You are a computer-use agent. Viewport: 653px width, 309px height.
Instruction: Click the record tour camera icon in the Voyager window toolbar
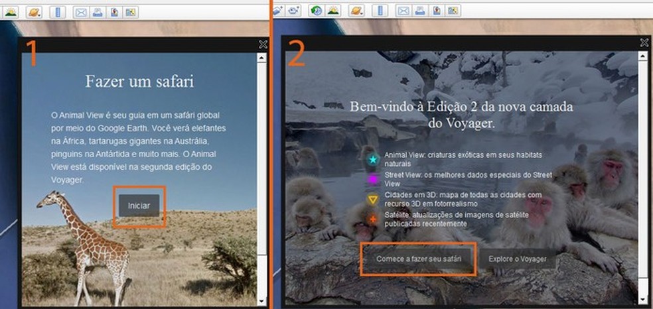tap(293, 11)
